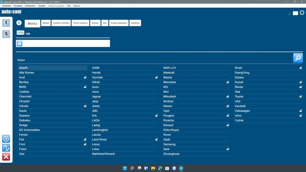Select Seat brand
The width and height of the screenshot is (306, 172).
coord(196,149)
